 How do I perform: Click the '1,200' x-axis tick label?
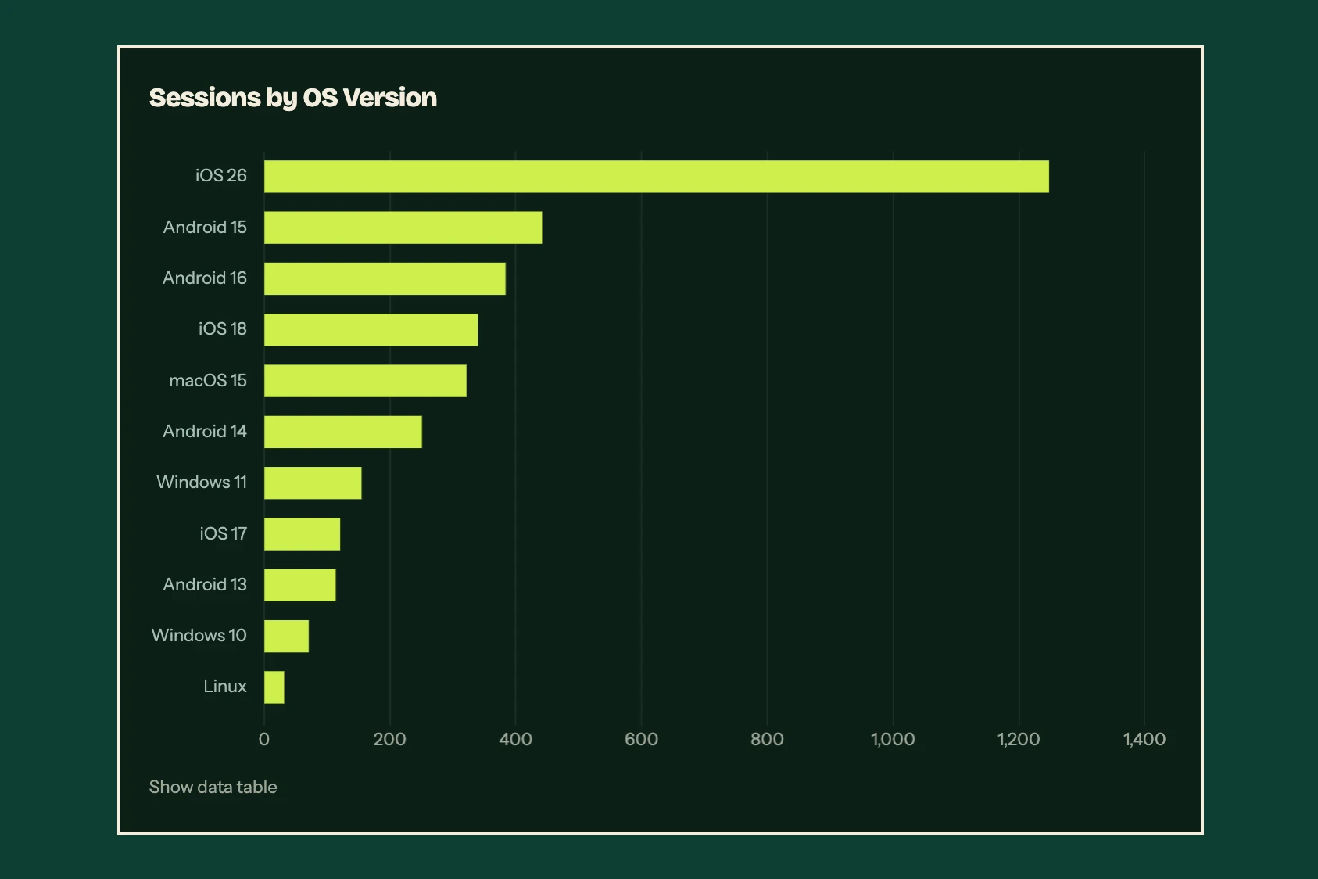point(1019,739)
